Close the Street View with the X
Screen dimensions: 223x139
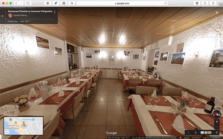(217, 13)
